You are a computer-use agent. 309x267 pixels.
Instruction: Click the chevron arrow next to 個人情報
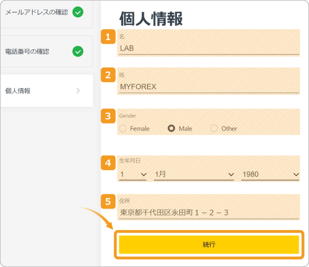(78, 90)
